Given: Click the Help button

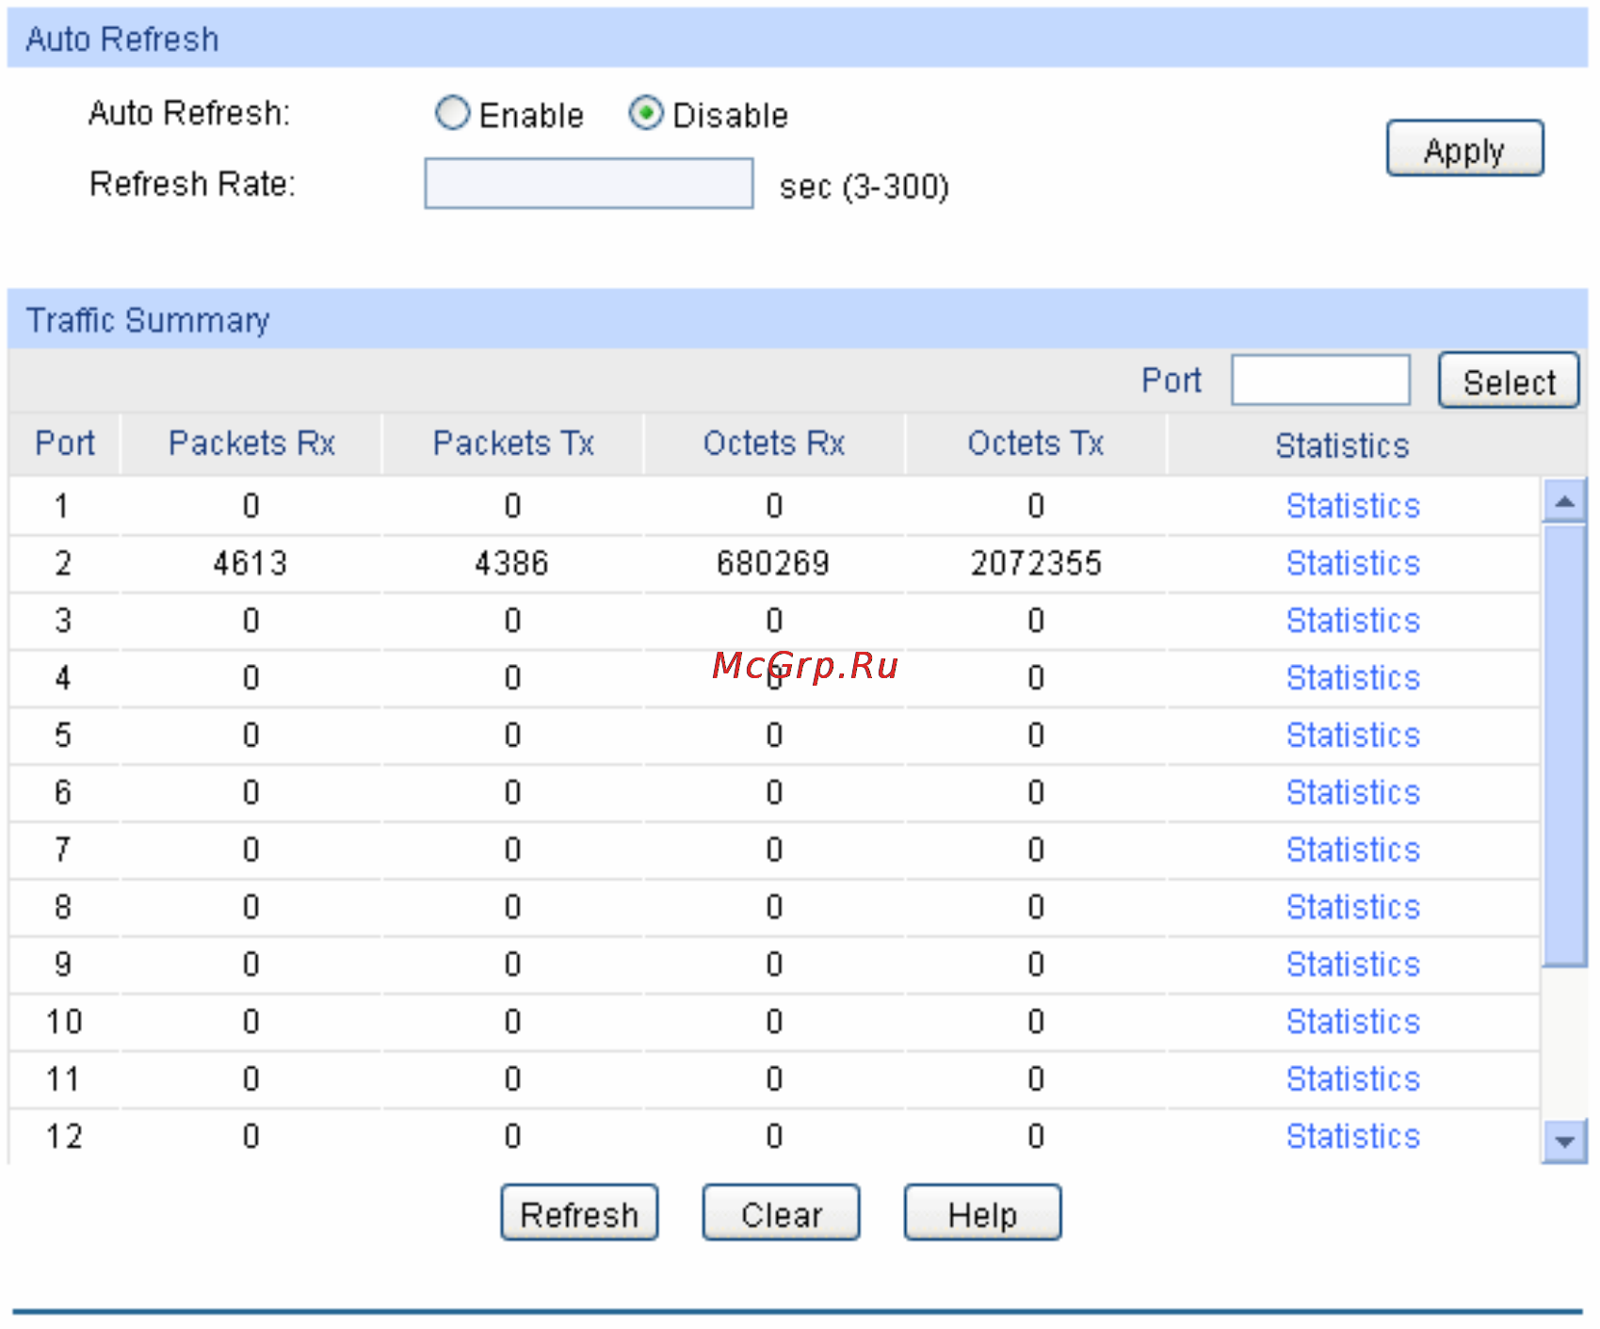Looking at the screenshot, I should coord(982,1213).
